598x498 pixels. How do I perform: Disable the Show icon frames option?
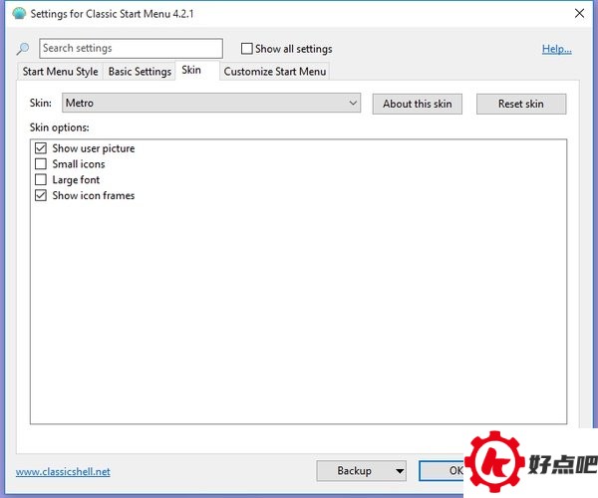tap(41, 196)
